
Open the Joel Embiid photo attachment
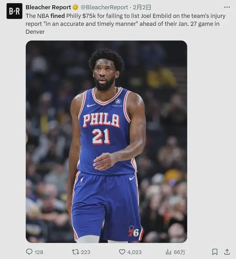pyautogui.click(x=106, y=142)
